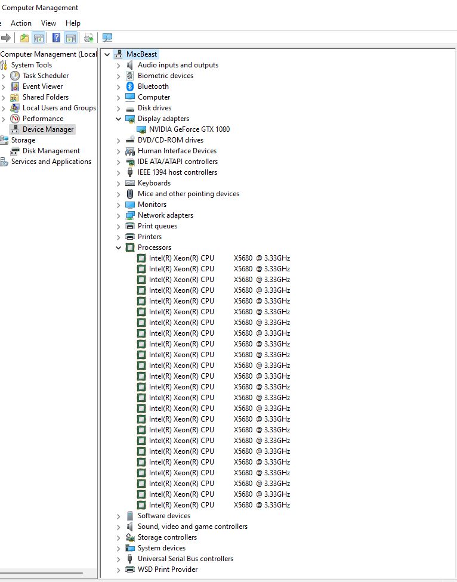Expand the Performance node
The height and width of the screenshot is (582, 457).
4,119
